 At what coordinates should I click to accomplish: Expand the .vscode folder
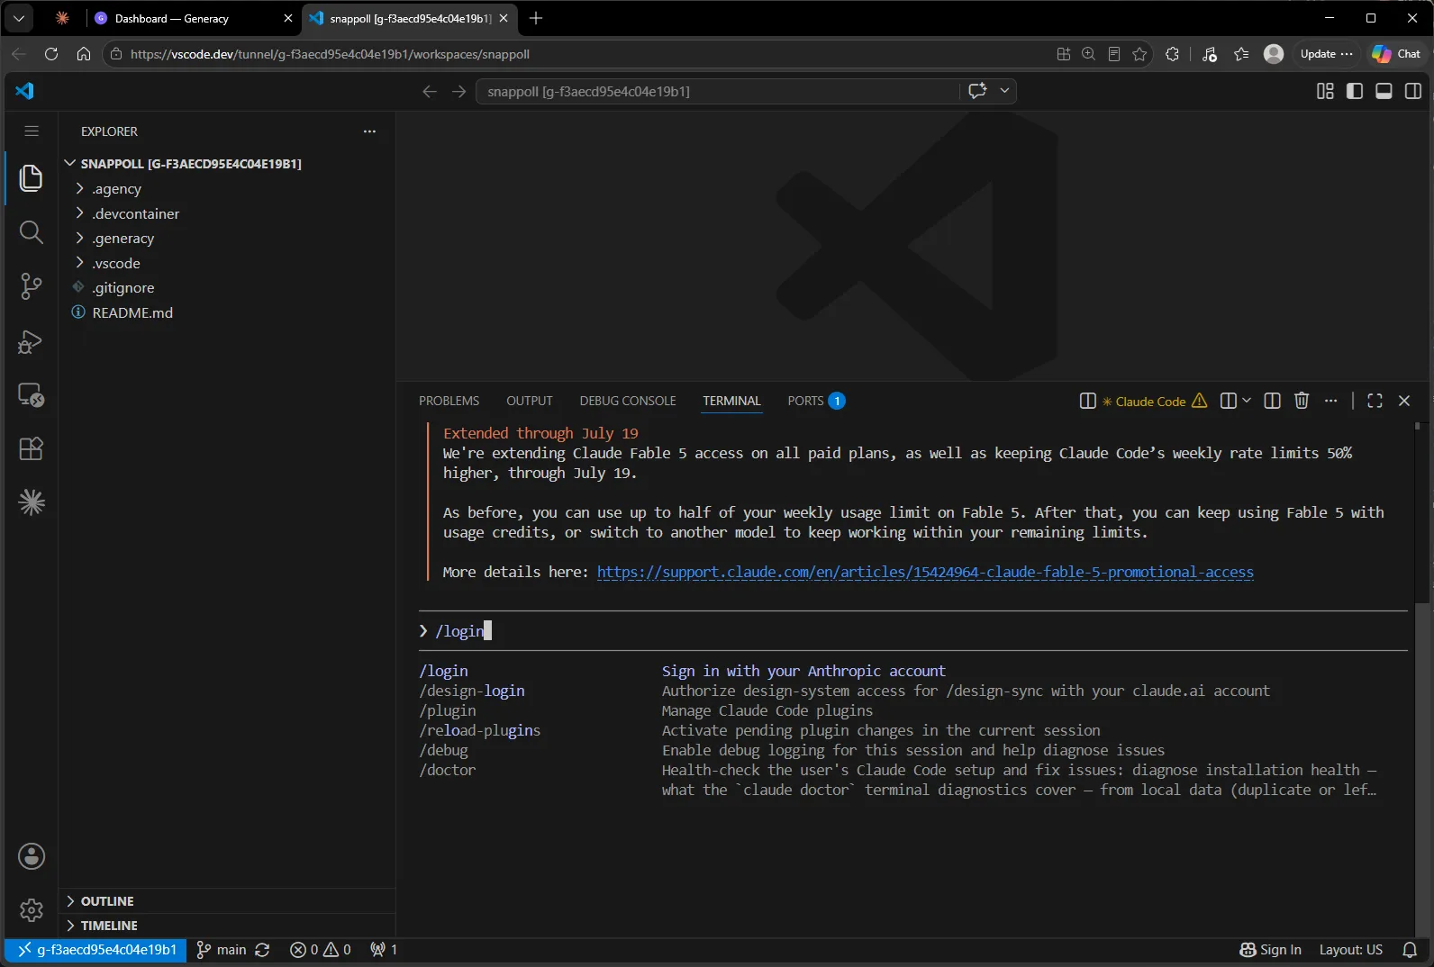coord(225,263)
